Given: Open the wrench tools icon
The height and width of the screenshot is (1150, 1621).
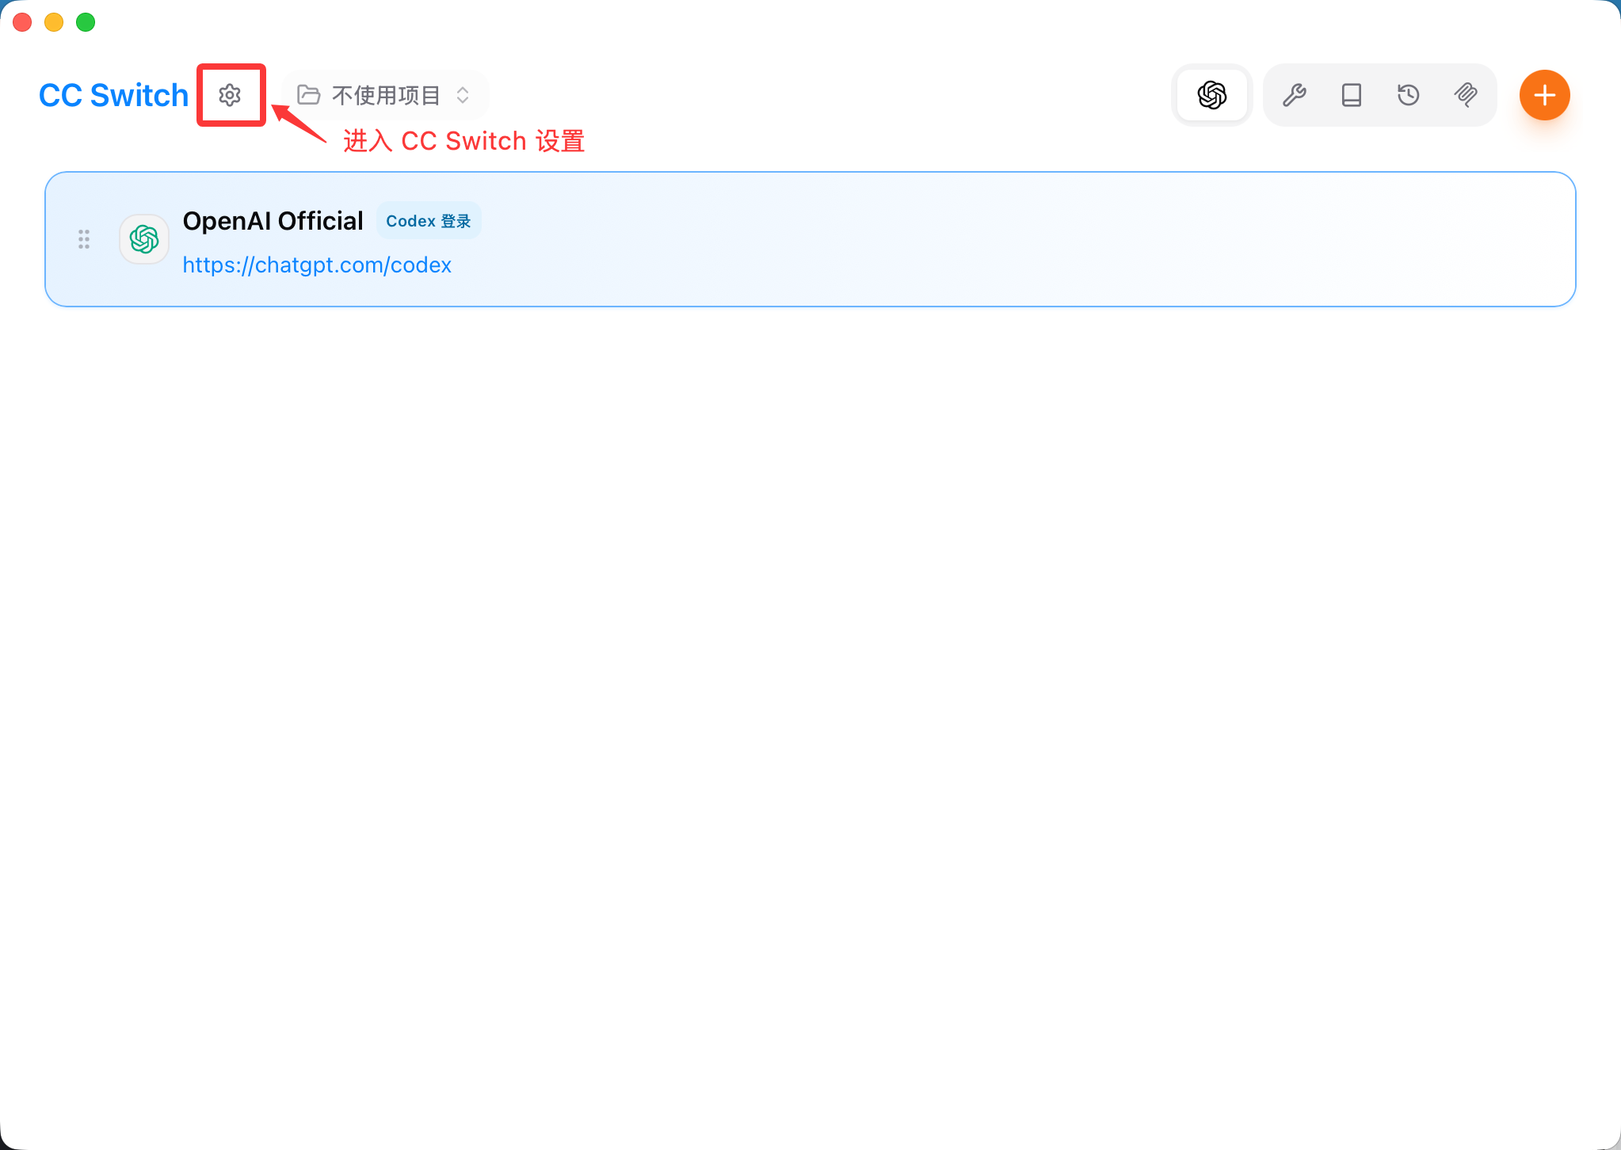Looking at the screenshot, I should (1295, 95).
